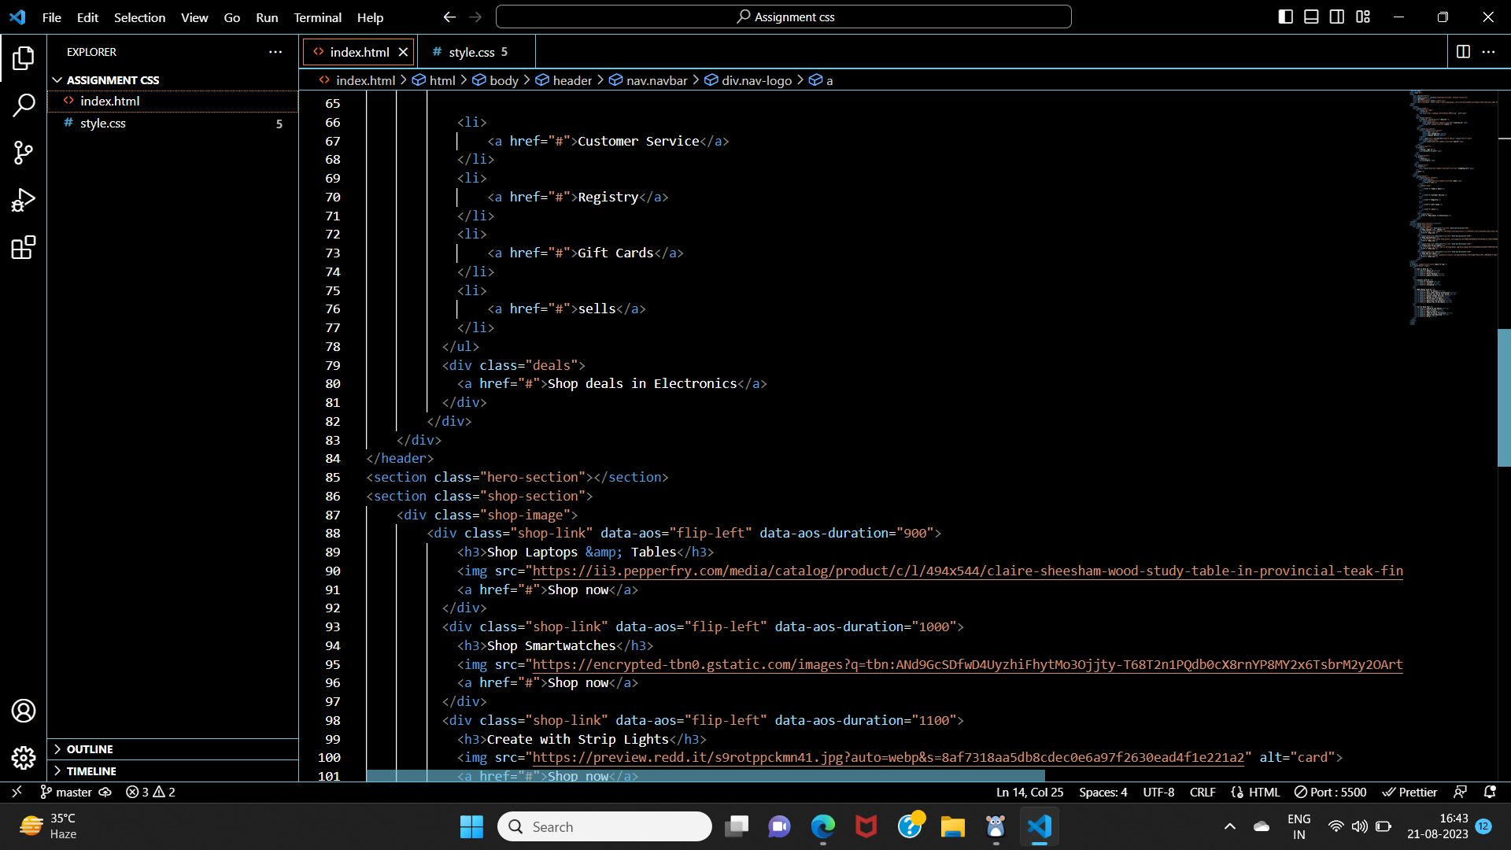Open the Terminal menu
The image size is (1511, 850).
317,17
